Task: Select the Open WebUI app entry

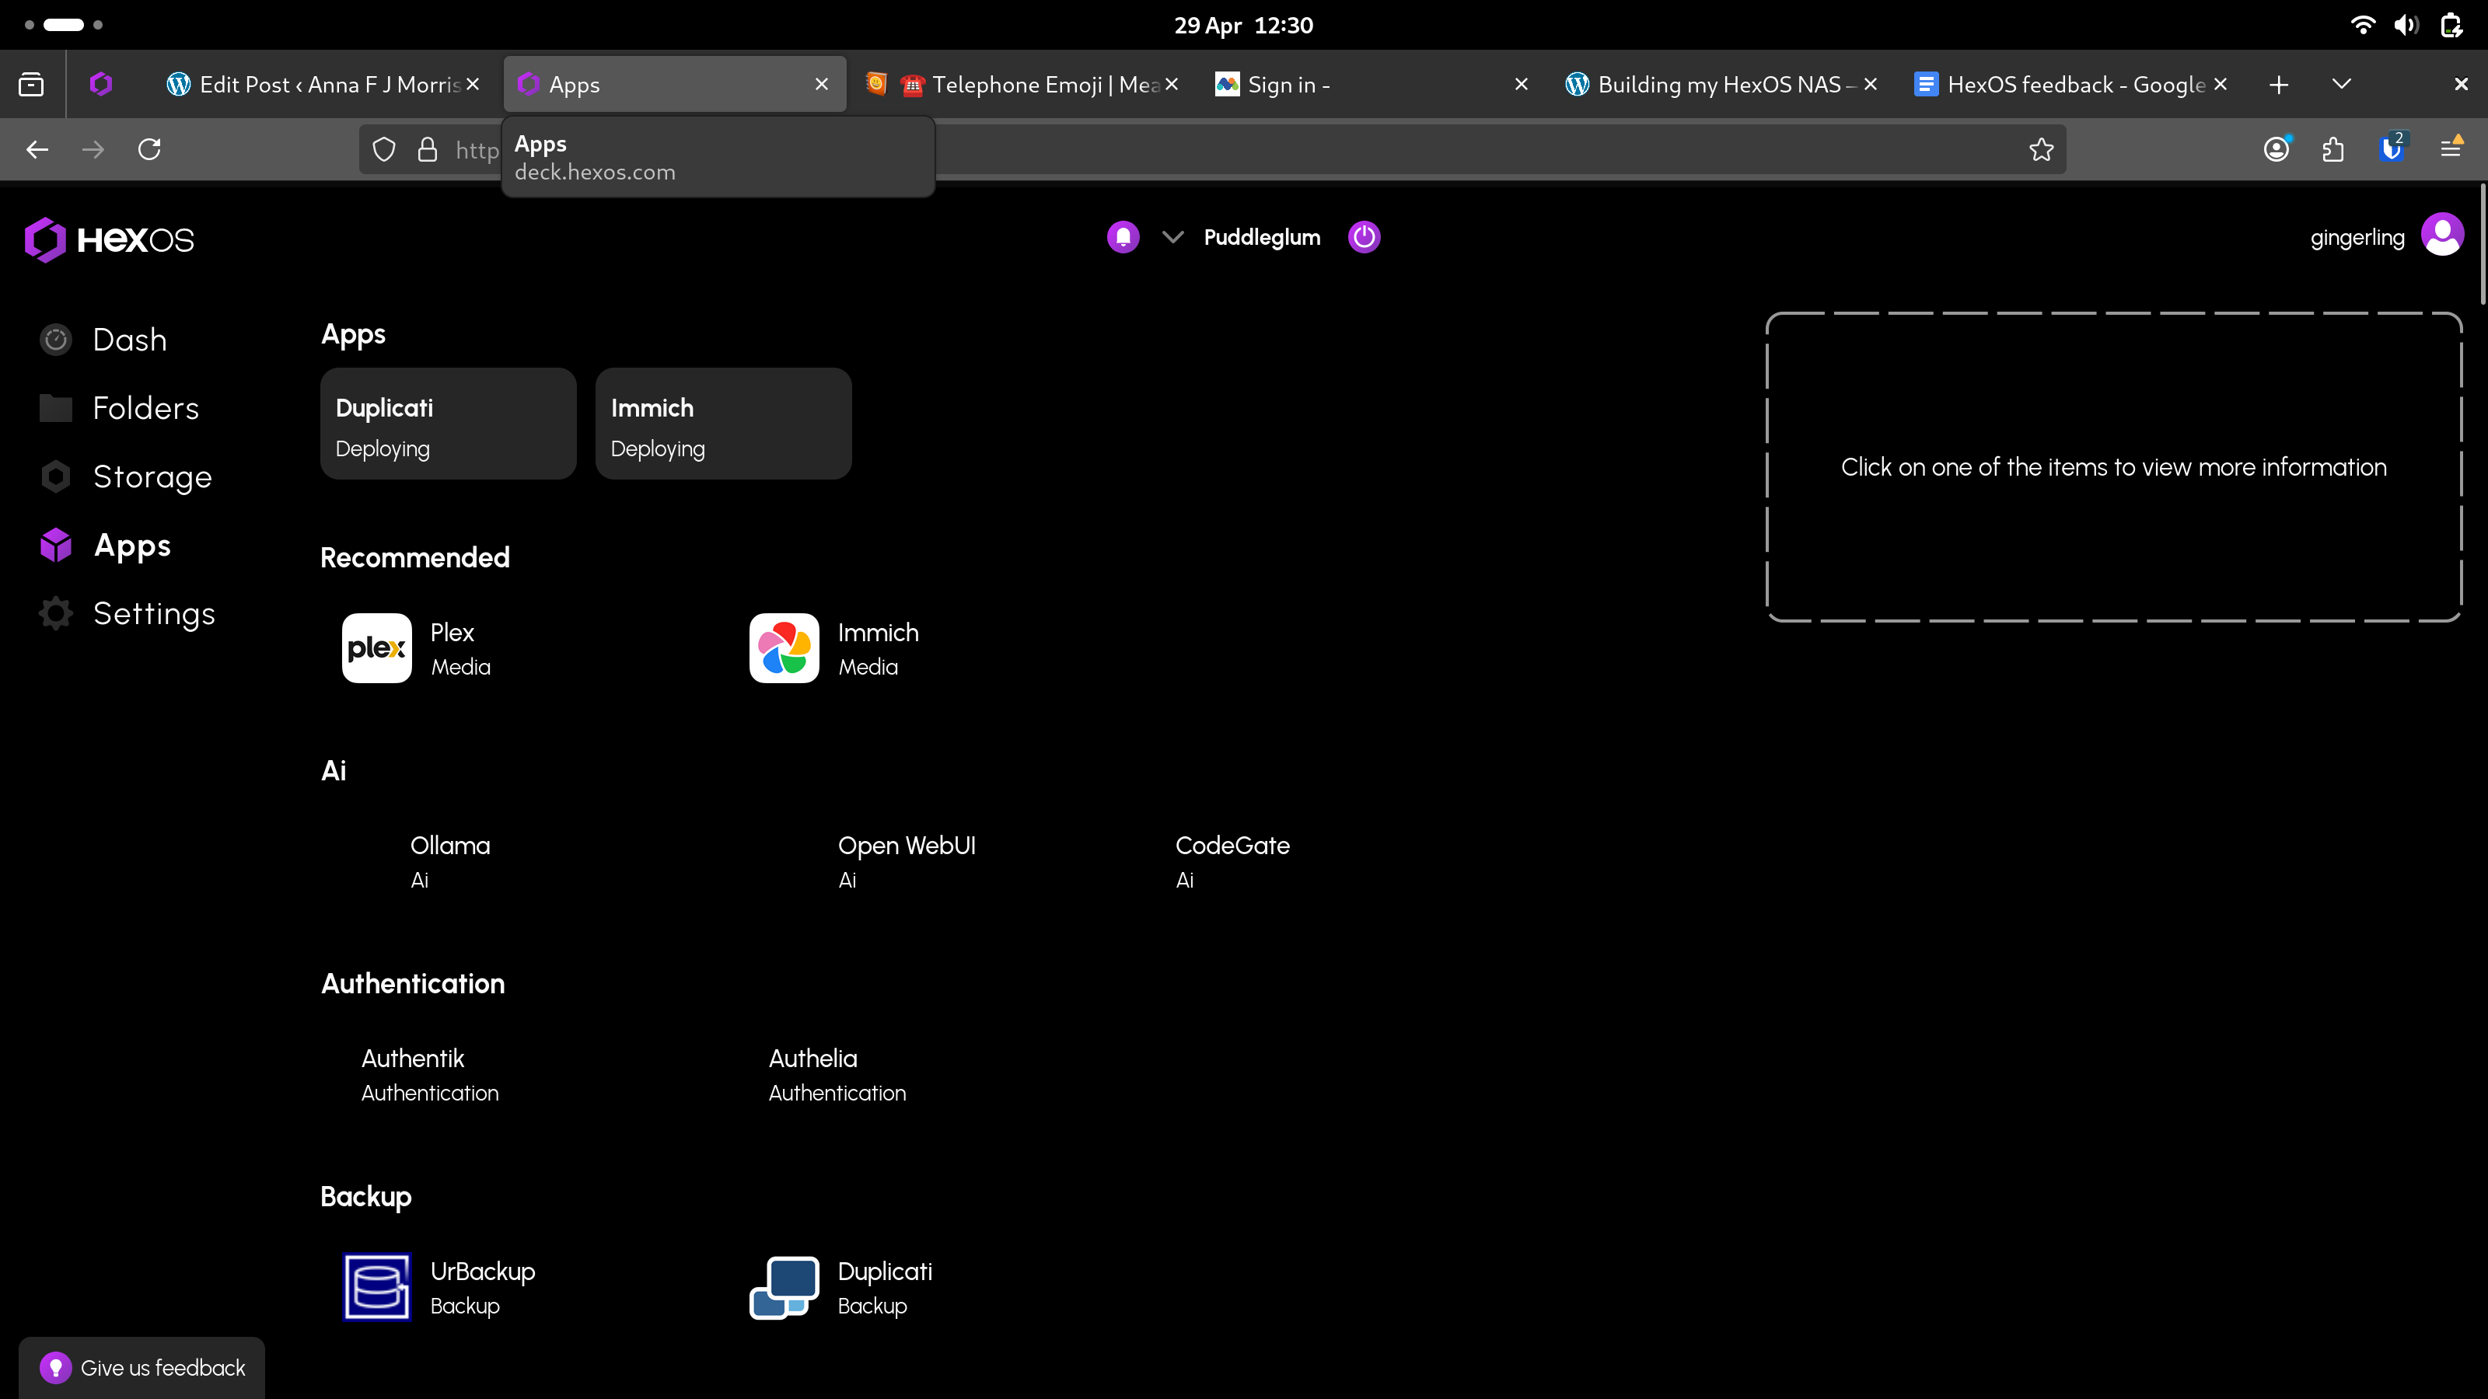Action: (907, 861)
